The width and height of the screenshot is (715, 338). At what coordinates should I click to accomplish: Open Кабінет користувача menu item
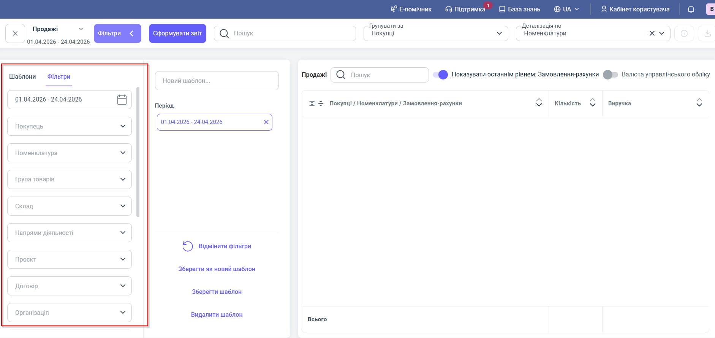click(635, 9)
